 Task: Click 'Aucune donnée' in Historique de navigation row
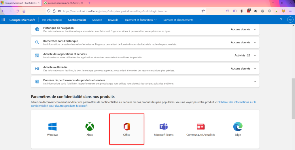coord(241,29)
